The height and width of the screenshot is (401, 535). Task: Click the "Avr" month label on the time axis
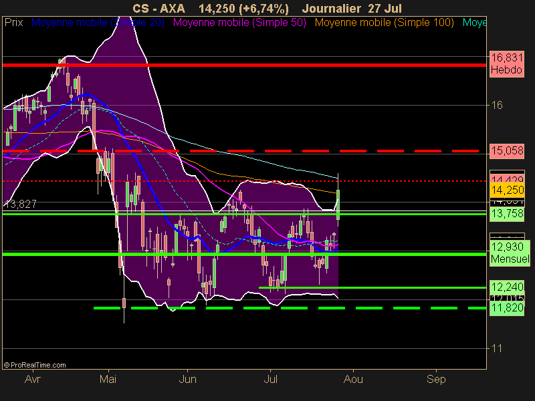click(x=33, y=379)
